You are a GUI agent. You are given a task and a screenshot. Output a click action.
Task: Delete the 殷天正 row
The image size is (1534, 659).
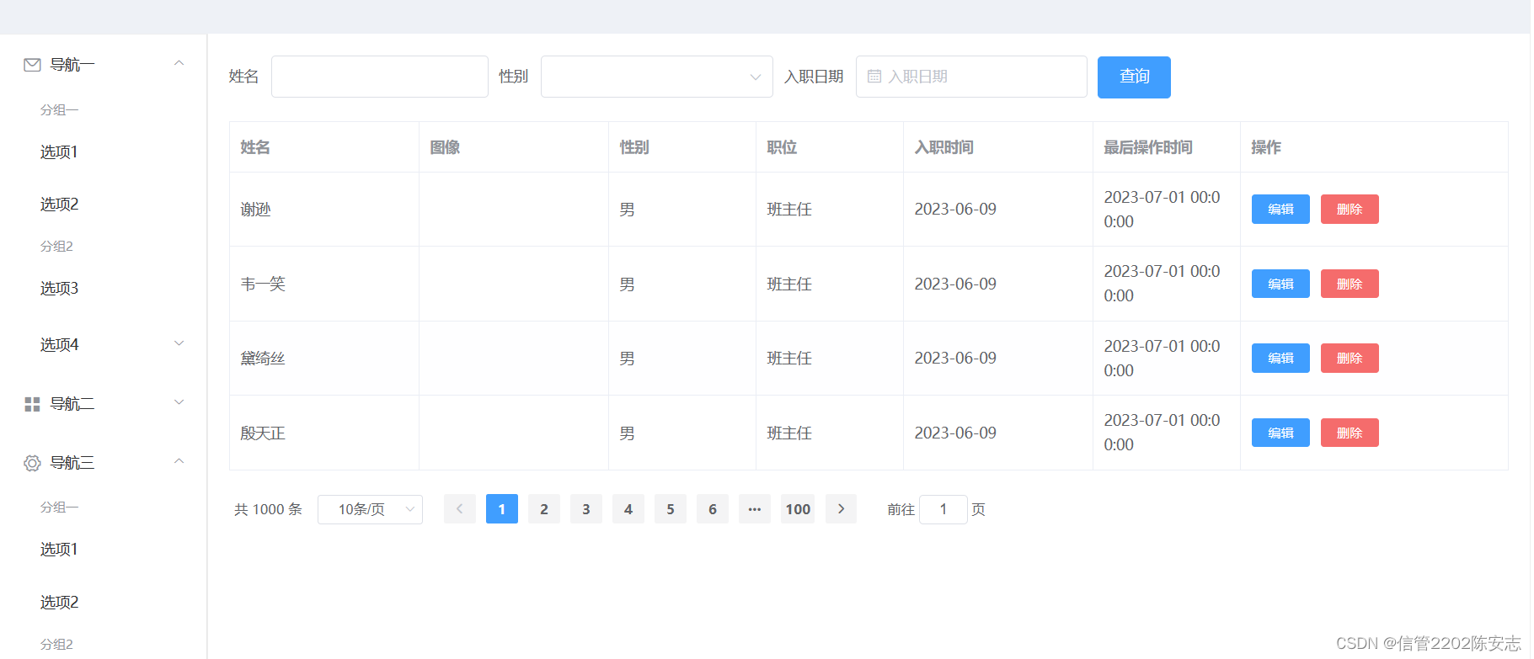(1350, 433)
